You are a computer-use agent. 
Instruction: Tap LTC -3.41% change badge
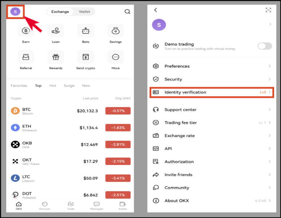118,178
